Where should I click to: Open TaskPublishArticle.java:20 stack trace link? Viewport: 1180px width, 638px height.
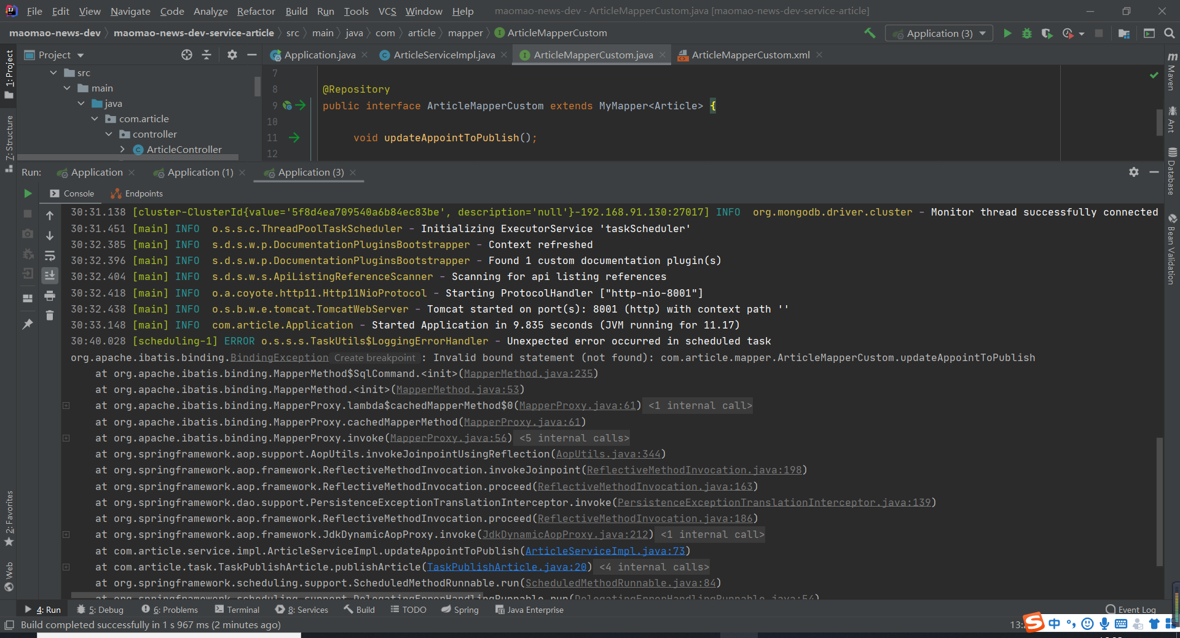tap(506, 567)
